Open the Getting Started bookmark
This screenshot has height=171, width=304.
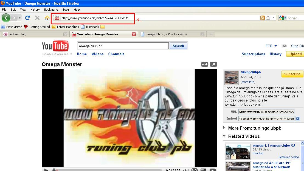tap(37, 27)
